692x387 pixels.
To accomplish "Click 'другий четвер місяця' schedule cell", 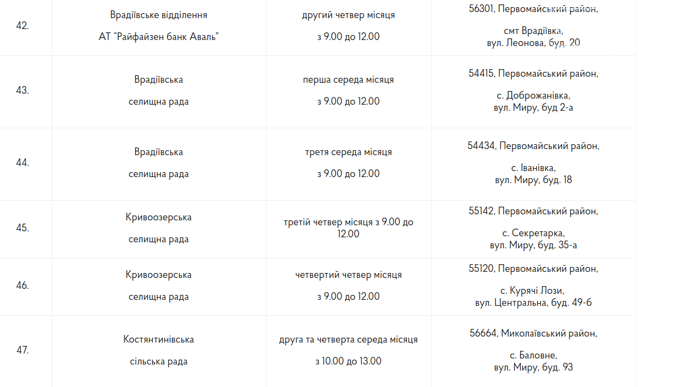I will [348, 15].
